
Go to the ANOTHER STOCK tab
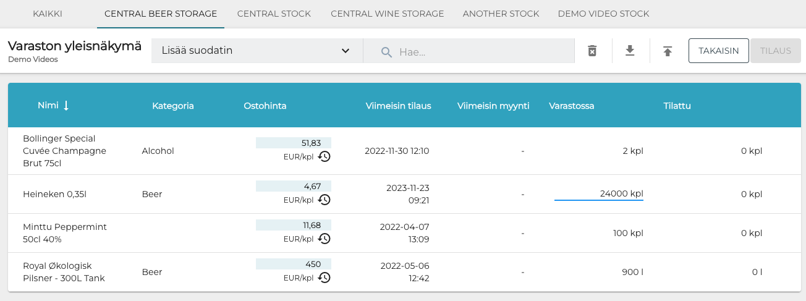pyautogui.click(x=501, y=14)
